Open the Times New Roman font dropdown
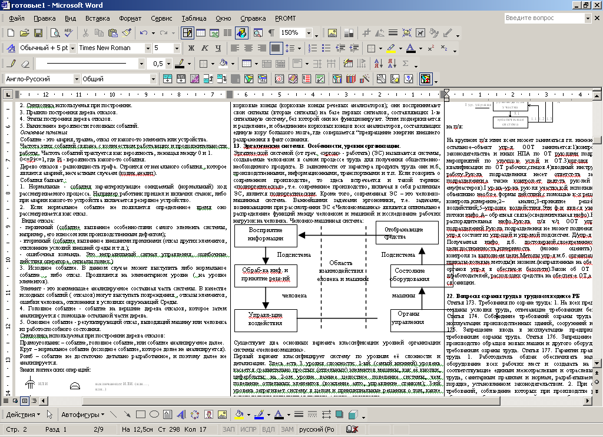The image size is (603, 437). tap(148, 48)
